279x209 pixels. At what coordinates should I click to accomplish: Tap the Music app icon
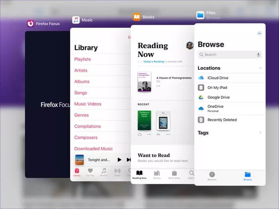tap(76, 20)
